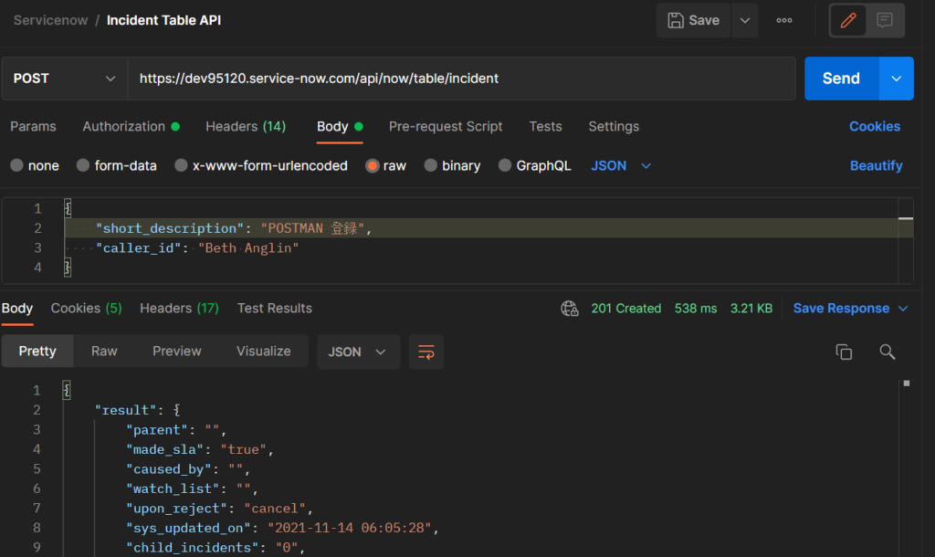Click the Save floppy disk button

pos(694,20)
